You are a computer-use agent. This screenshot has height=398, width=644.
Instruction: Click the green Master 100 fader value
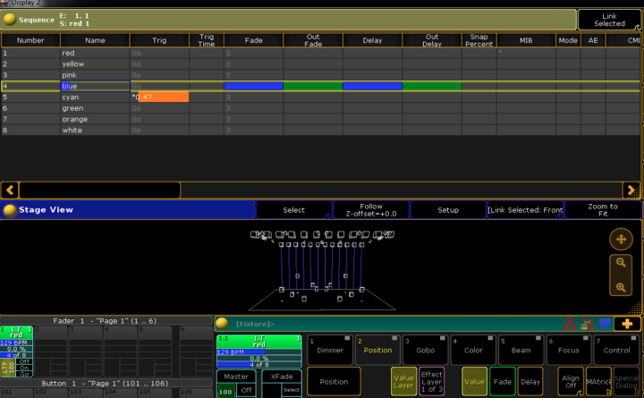click(226, 392)
